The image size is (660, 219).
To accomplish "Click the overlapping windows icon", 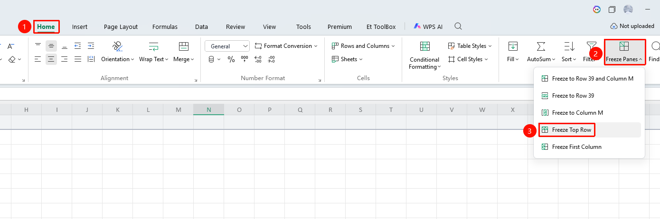I will [612, 9].
